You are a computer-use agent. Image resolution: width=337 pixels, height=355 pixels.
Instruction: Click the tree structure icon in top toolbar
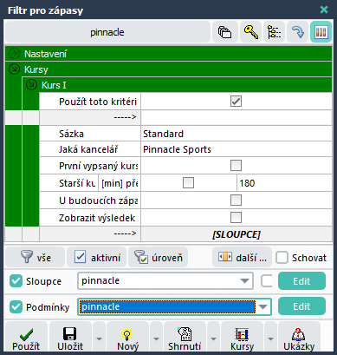point(274,32)
